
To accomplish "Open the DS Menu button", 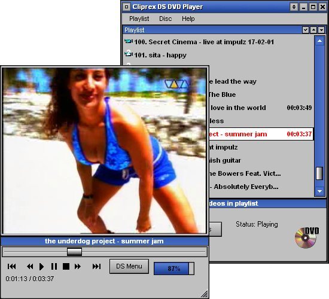I will pos(129,266).
